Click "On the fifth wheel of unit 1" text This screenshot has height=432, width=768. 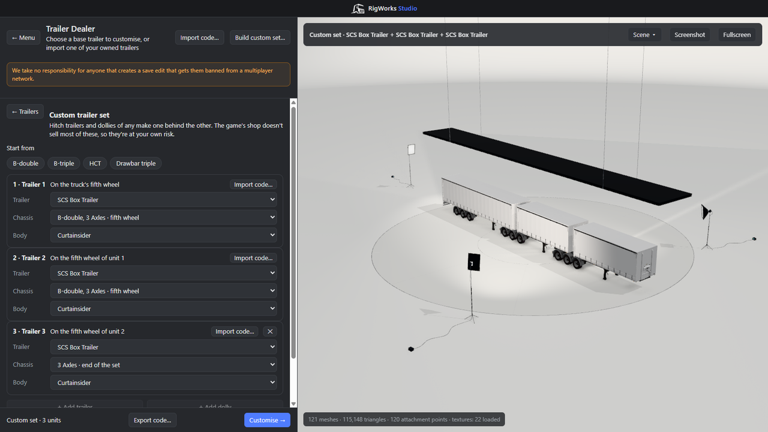pyautogui.click(x=88, y=258)
